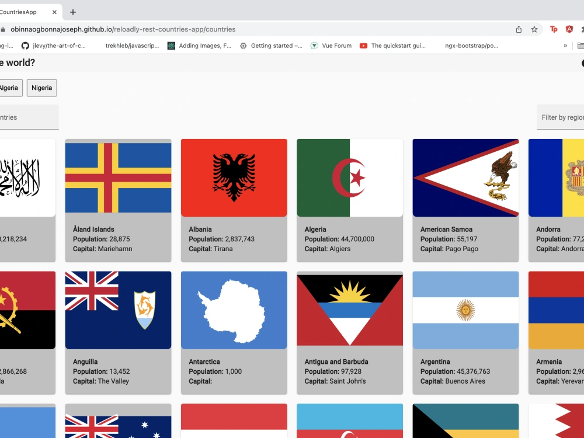
Task: Open the red Tp extension icon
Action: (554, 29)
